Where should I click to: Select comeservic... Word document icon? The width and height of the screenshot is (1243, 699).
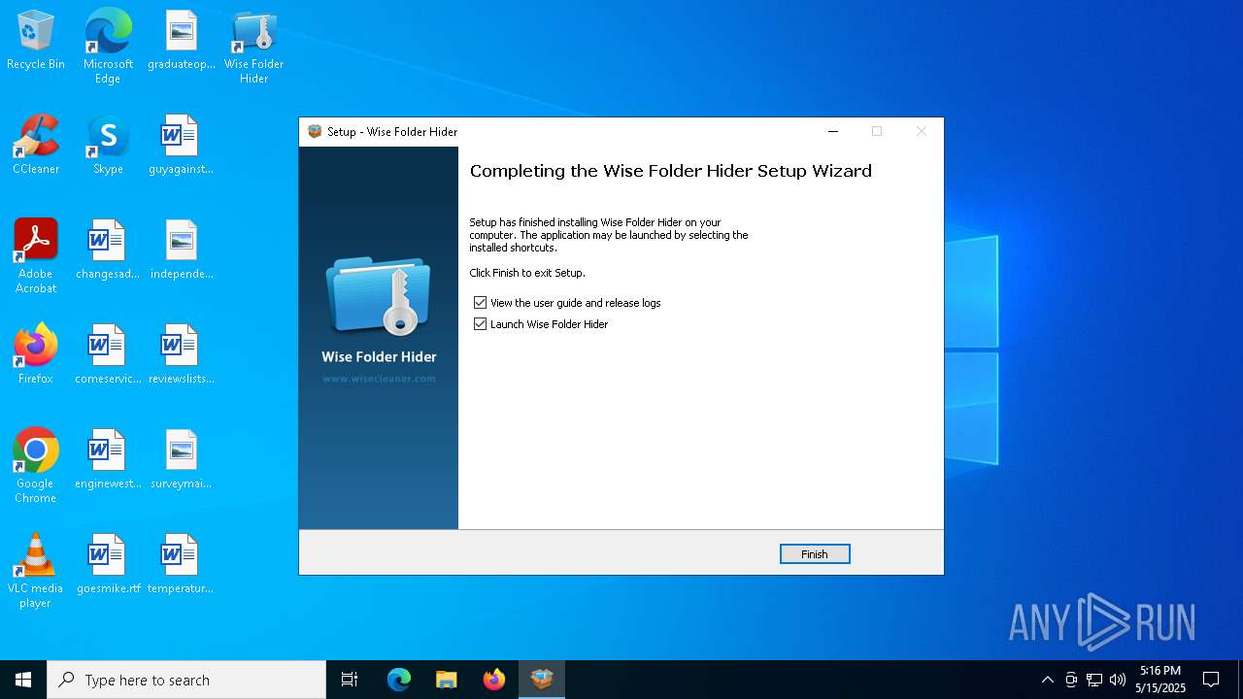tap(108, 355)
